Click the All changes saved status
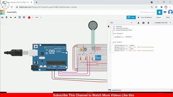 (x=148, y=12)
